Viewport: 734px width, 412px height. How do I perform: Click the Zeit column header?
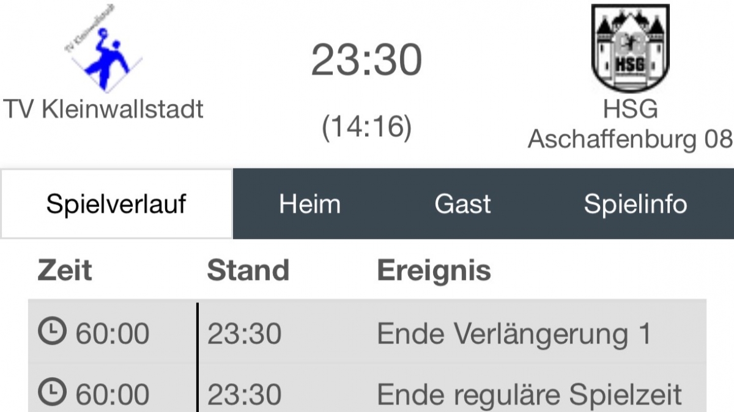[65, 270]
